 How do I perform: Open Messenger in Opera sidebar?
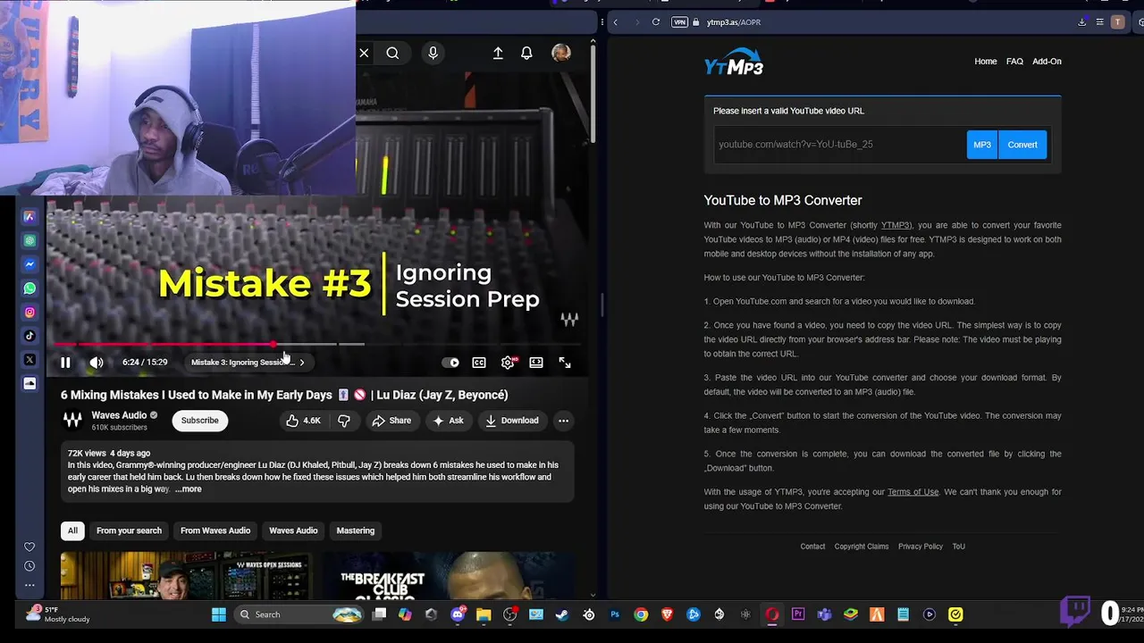point(29,264)
